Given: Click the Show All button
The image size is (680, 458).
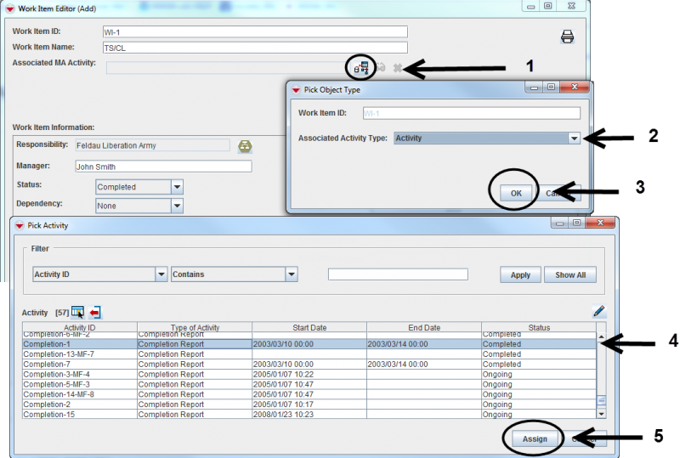Looking at the screenshot, I should tap(575, 274).
